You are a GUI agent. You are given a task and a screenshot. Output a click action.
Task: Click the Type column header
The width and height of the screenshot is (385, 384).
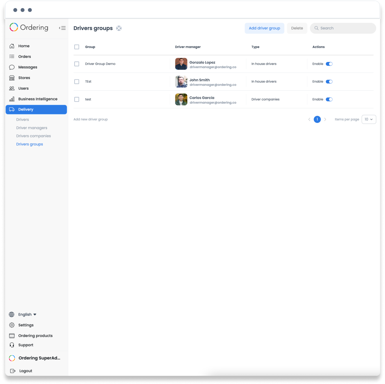tap(255, 47)
